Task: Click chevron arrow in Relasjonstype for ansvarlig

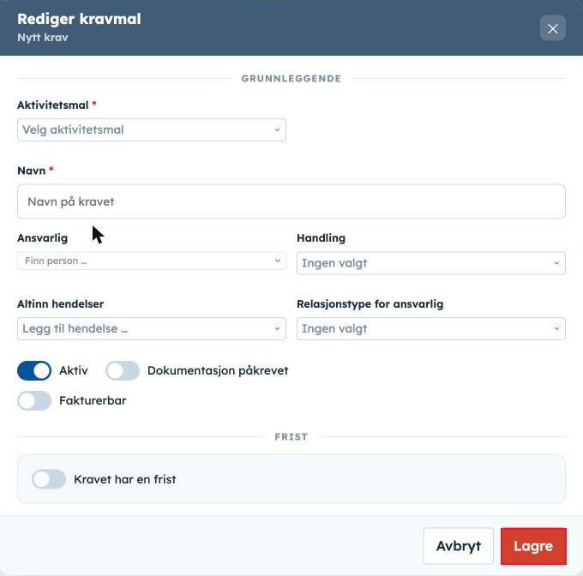Action: (x=556, y=328)
